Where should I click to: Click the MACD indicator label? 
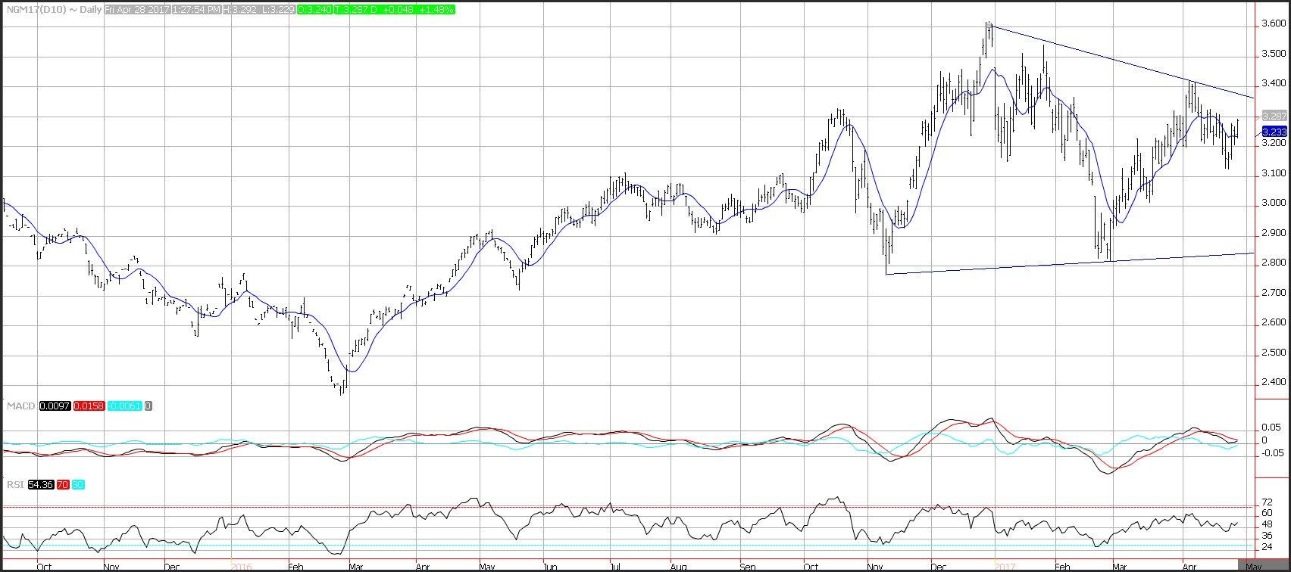(x=17, y=406)
